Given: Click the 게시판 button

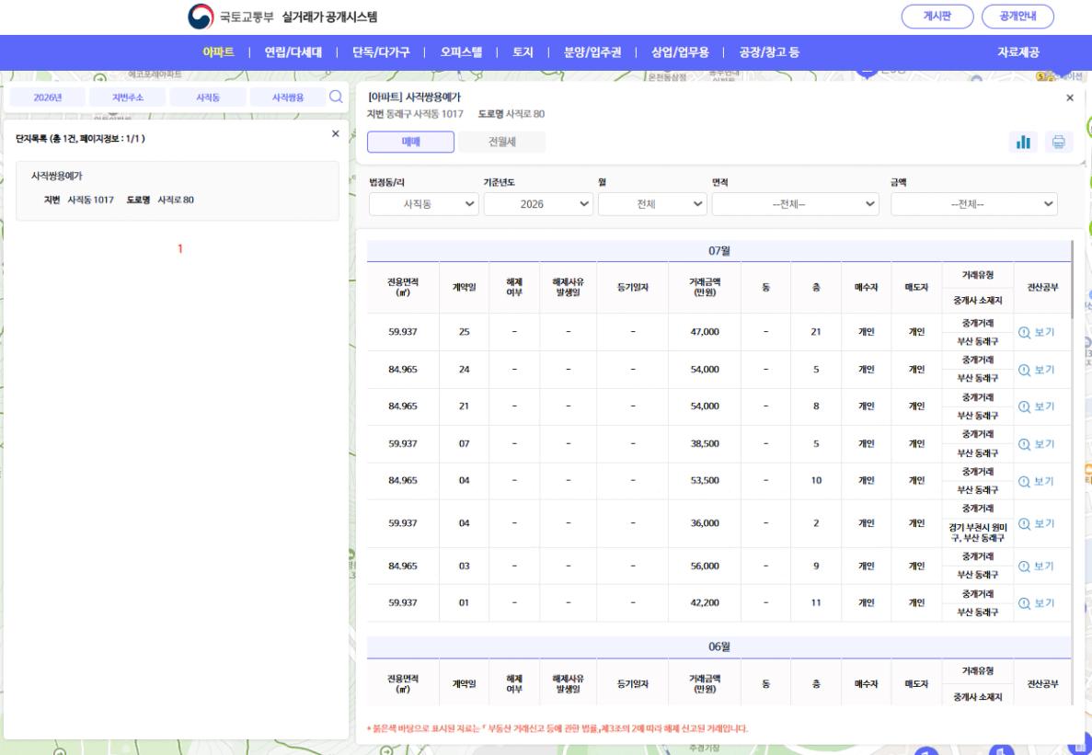Looking at the screenshot, I should tap(937, 17).
